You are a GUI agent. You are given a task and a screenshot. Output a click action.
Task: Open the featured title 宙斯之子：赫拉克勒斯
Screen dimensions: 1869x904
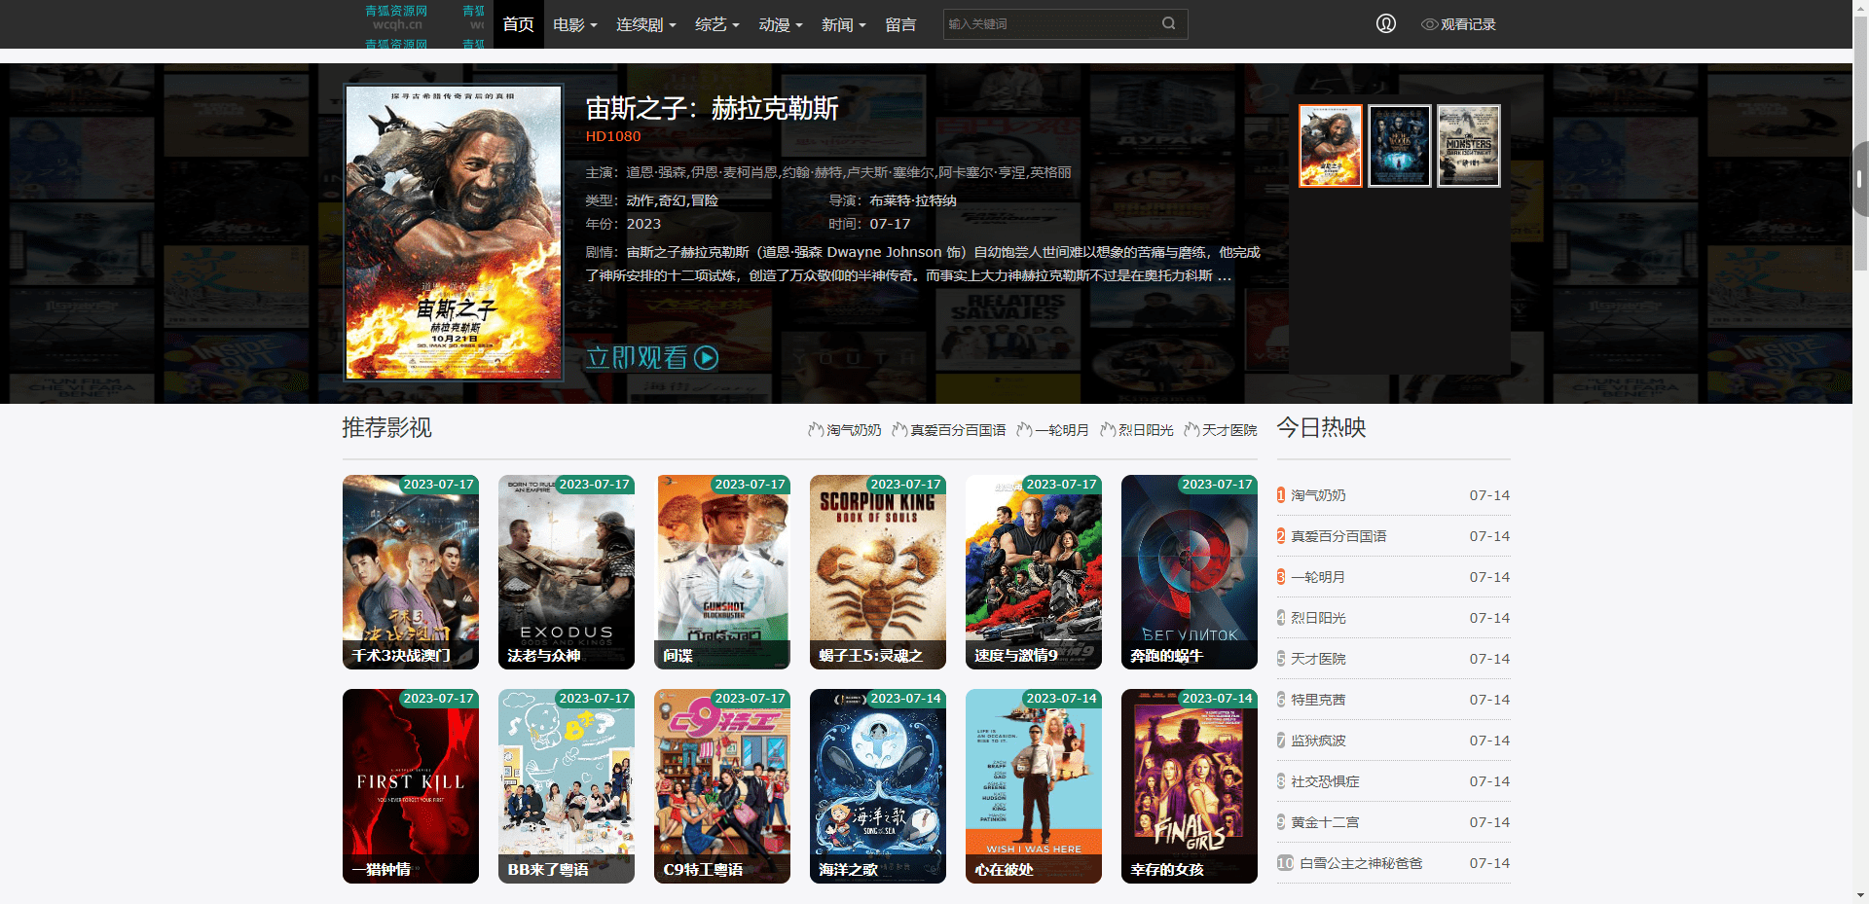click(x=712, y=108)
